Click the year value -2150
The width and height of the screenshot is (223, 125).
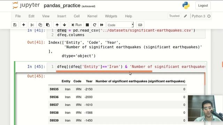tap(89, 89)
